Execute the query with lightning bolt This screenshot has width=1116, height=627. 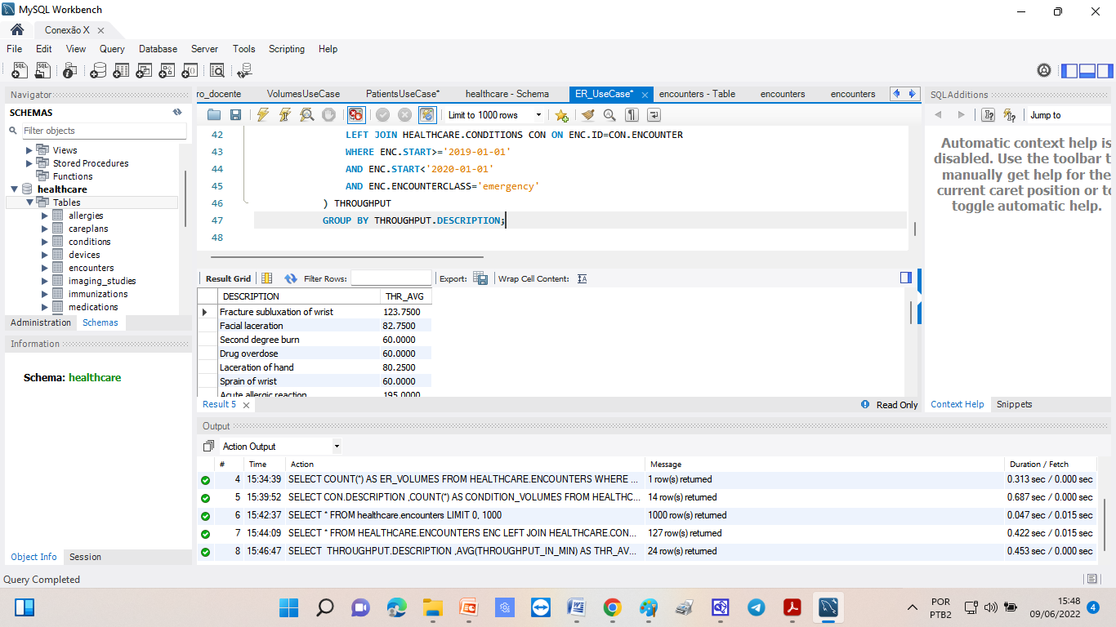tap(262, 115)
